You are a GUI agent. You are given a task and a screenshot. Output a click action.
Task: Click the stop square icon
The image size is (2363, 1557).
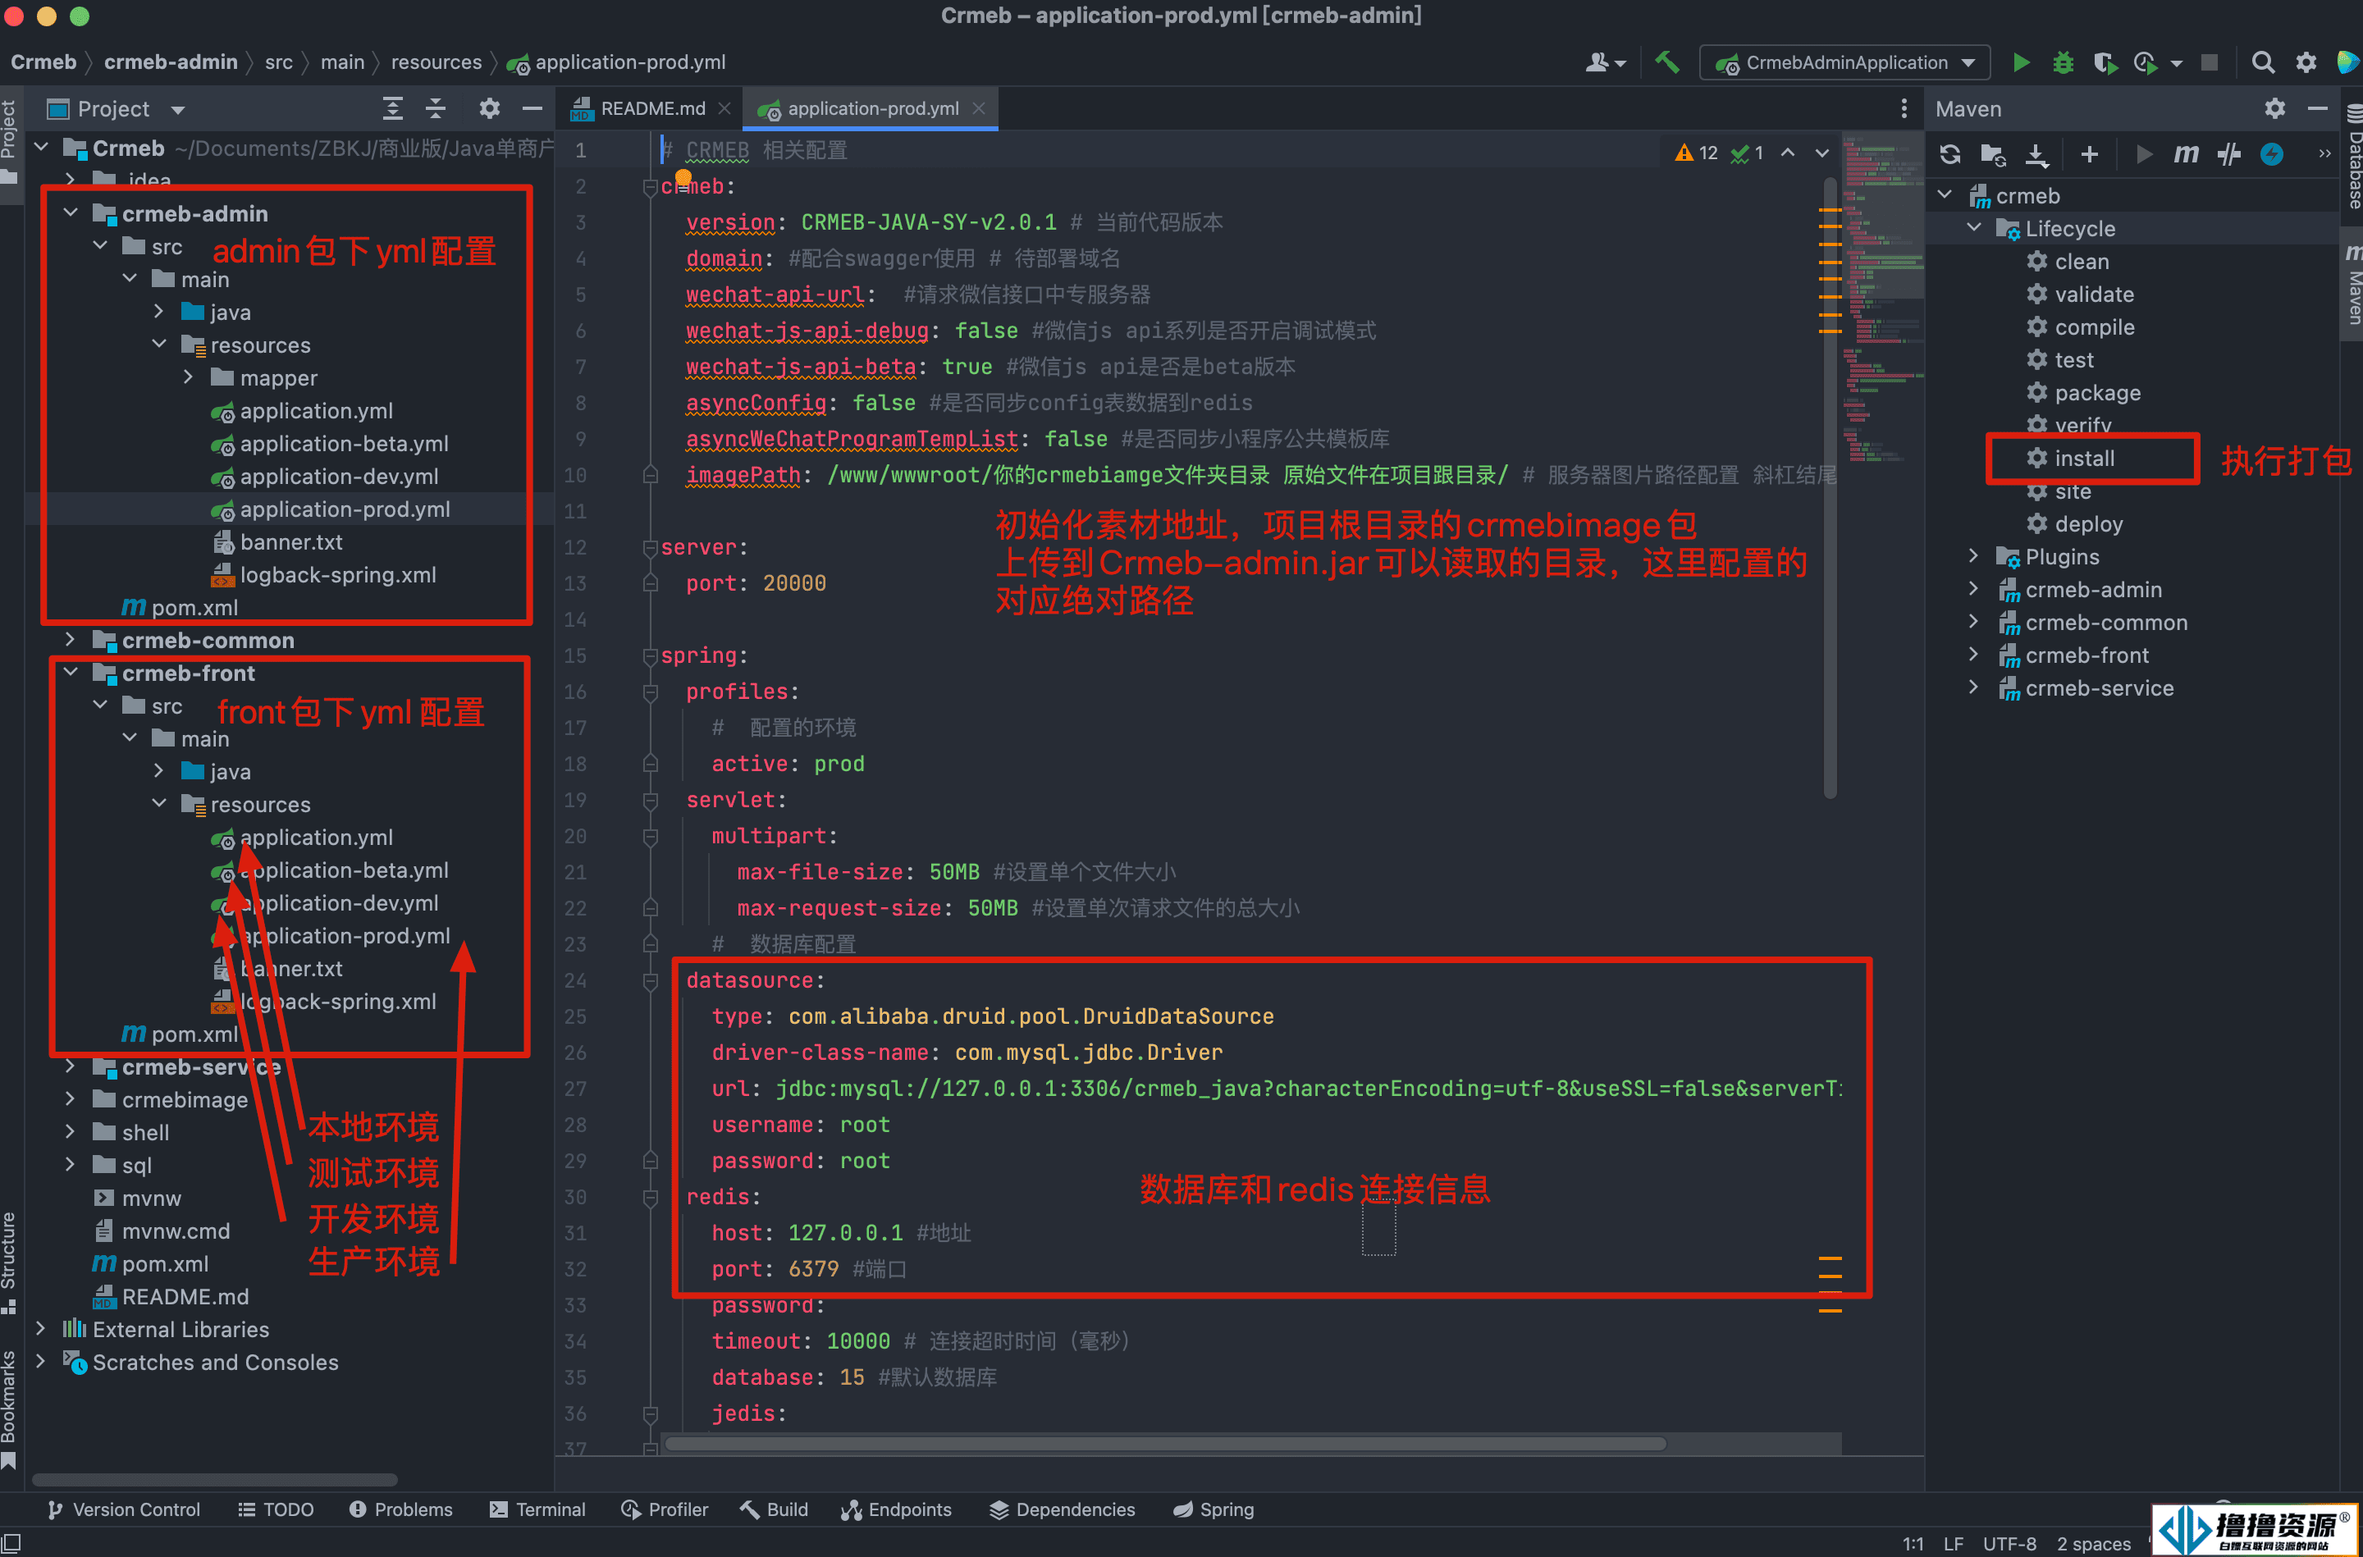click(x=2209, y=62)
